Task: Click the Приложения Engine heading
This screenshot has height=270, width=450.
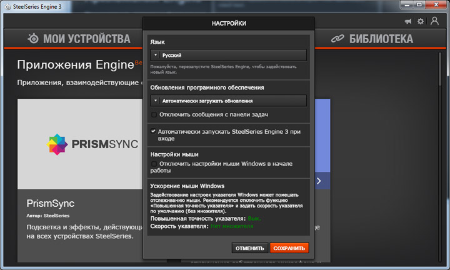Action: [76, 65]
